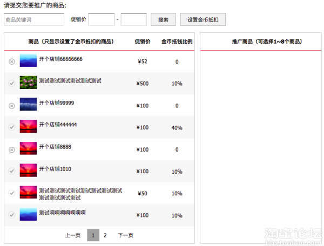Click the disabled X icon for 开个店铺8888

[x=12, y=149]
